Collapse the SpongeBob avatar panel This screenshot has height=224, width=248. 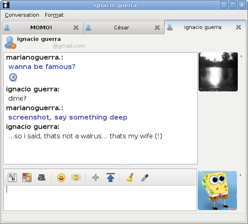[241, 175]
